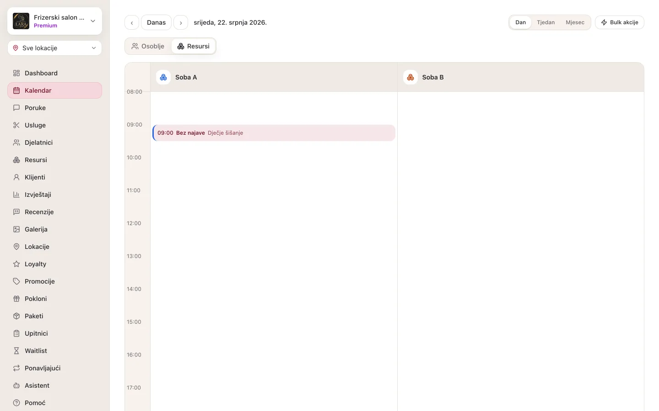Click the Resursi icon in sidebar
659x411 pixels.
(16, 160)
